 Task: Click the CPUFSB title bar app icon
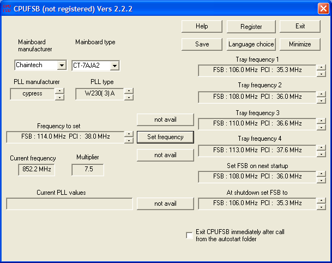pyautogui.click(x=7, y=9)
